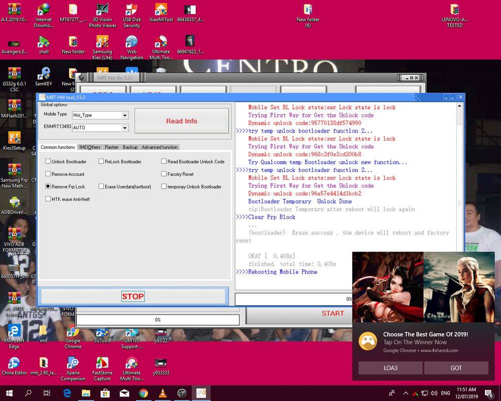The image size is (501, 401).
Task: Open VIVO ADB FORMAT archive icon
Action: 14,240
